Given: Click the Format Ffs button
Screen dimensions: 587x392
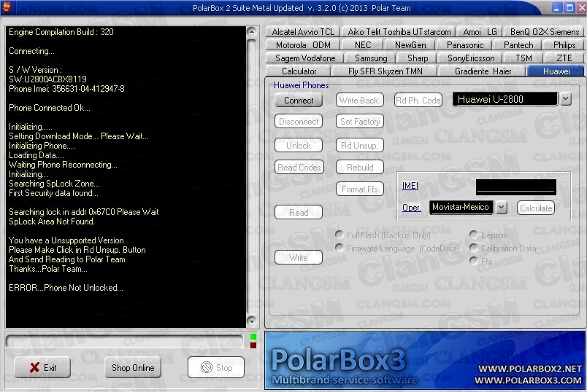Looking at the screenshot, I should (x=360, y=189).
